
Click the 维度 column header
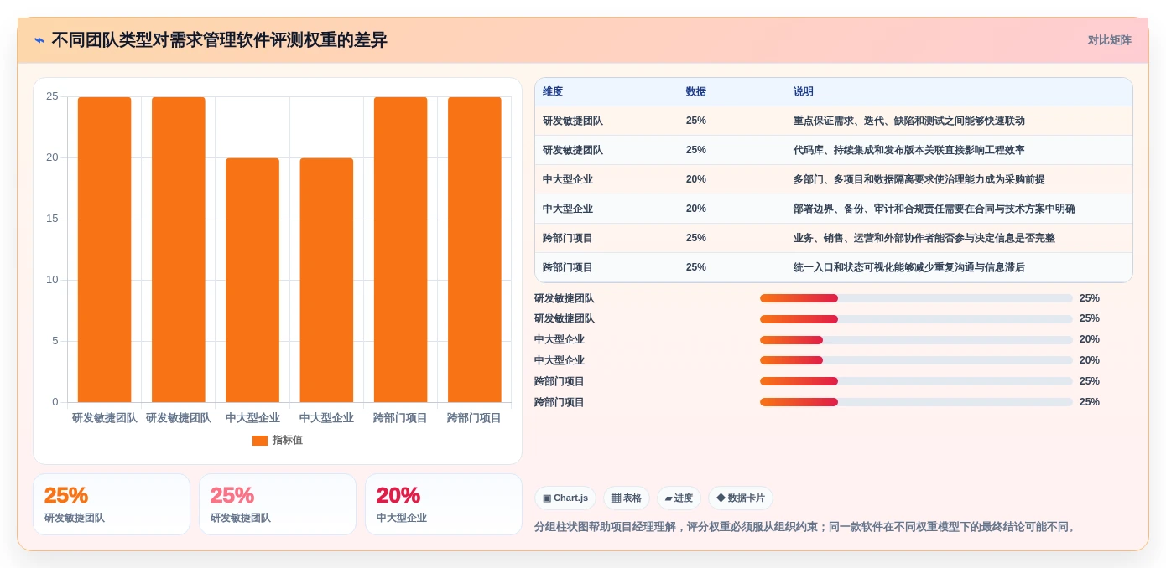tap(553, 92)
